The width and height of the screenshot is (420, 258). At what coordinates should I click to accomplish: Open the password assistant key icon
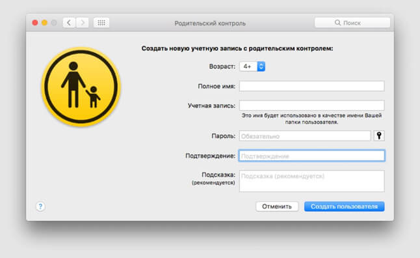click(x=379, y=136)
